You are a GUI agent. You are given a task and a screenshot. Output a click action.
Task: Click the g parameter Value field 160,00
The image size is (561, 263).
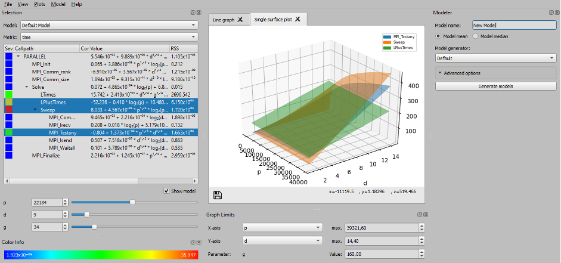pos(385,255)
